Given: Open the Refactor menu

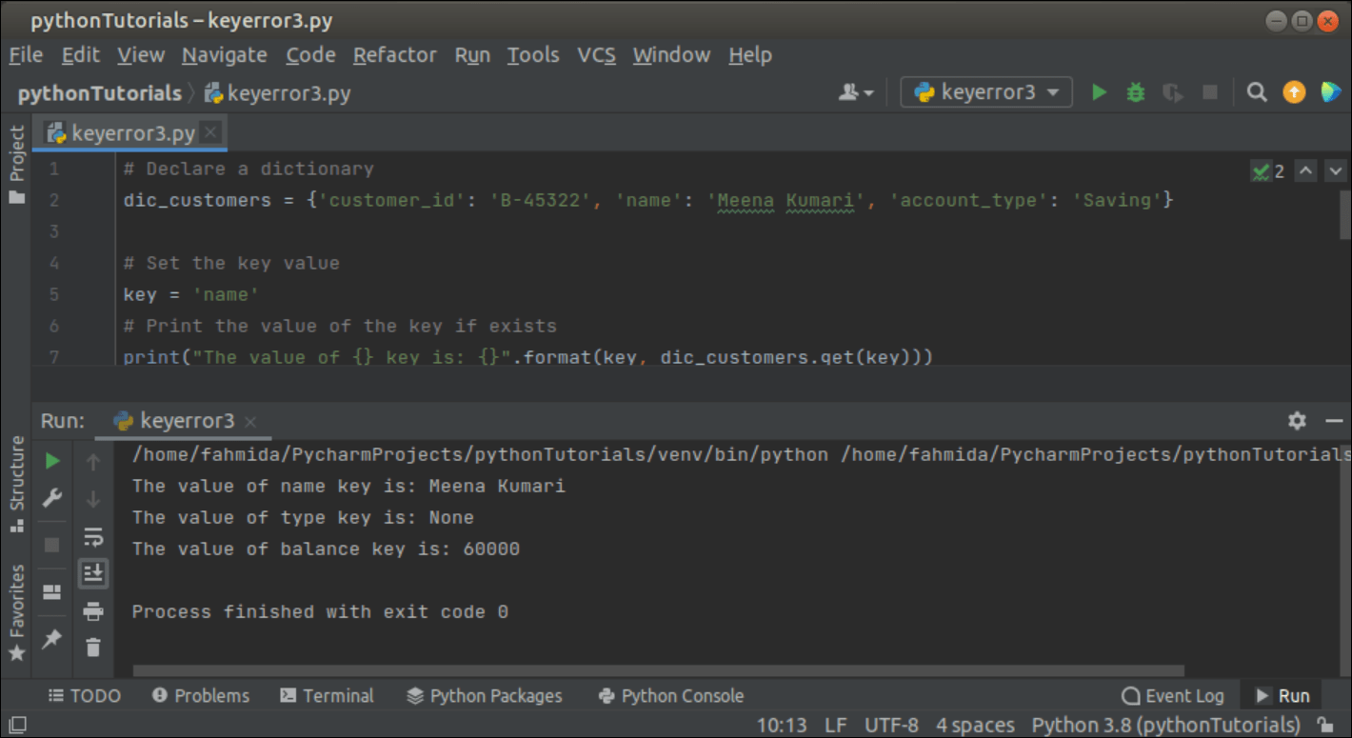Looking at the screenshot, I should coord(394,54).
